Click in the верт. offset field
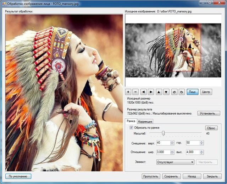This screenshot has width=227, height=184. [163, 143]
